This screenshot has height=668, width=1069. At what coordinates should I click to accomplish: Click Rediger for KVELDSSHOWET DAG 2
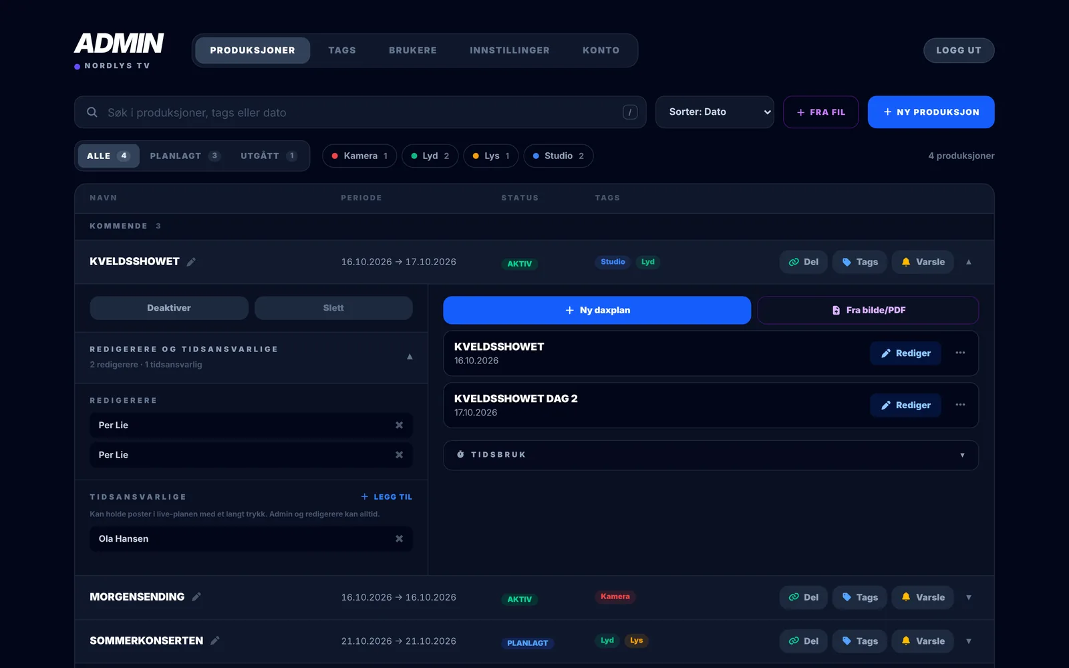(905, 405)
